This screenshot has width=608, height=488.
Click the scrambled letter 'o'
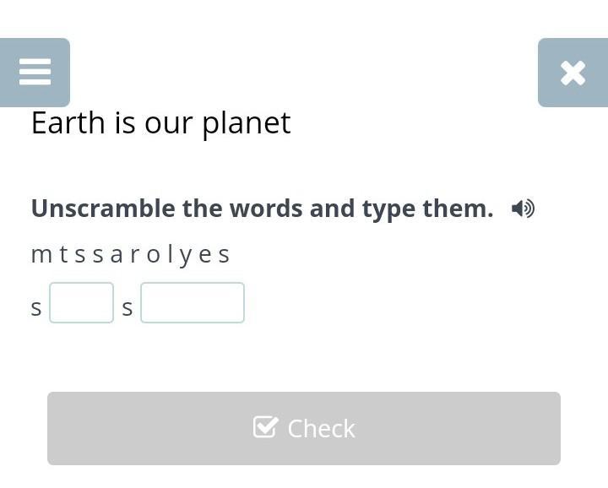click(153, 254)
